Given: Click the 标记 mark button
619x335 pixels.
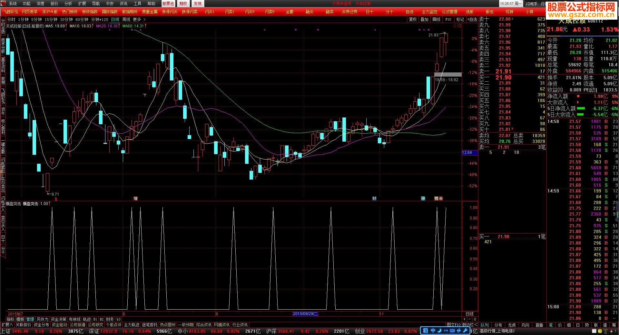Looking at the screenshot, I should [x=460, y=19].
